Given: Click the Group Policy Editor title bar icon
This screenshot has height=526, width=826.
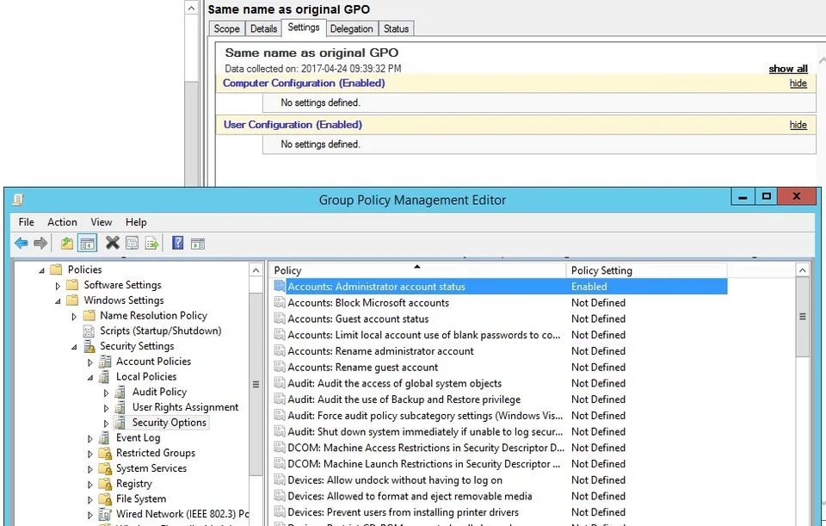Looking at the screenshot, I should [x=18, y=201].
